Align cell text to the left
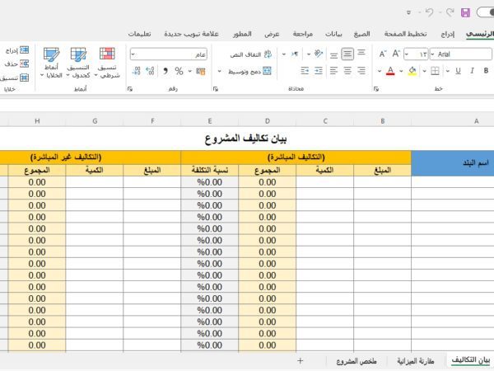The width and height of the screenshot is (494, 371). coord(333,71)
